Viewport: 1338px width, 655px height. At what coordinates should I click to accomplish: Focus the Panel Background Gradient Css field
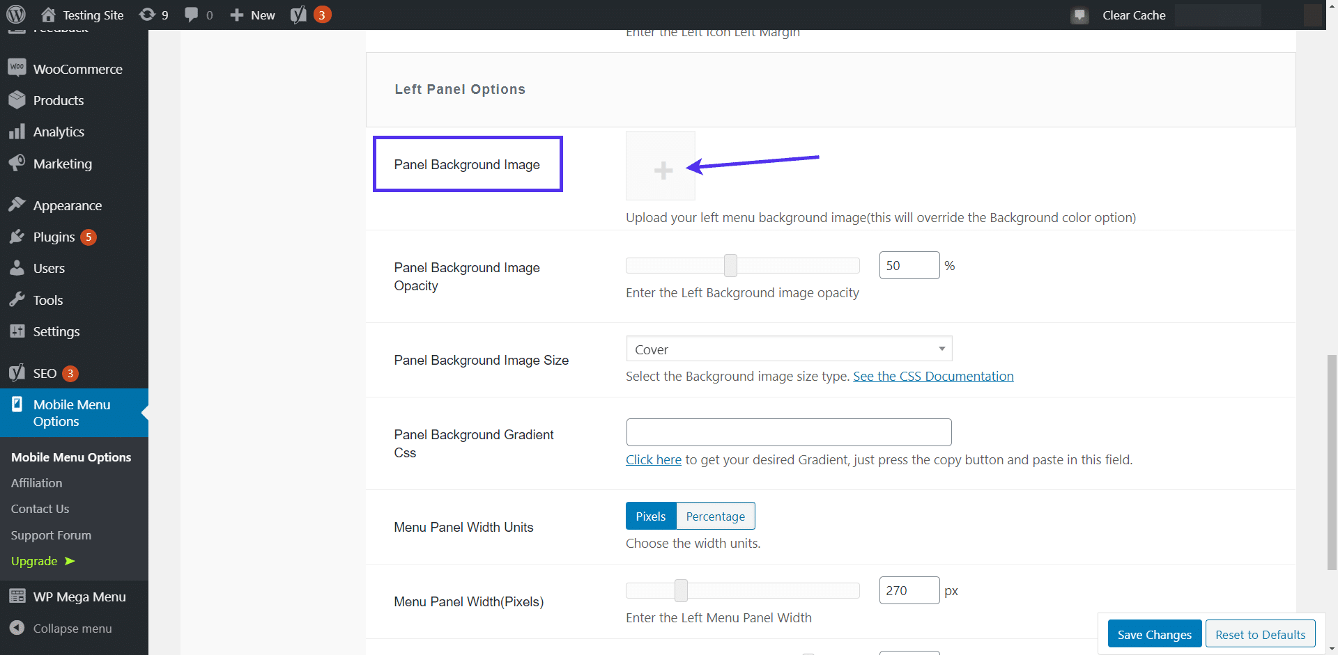click(789, 432)
